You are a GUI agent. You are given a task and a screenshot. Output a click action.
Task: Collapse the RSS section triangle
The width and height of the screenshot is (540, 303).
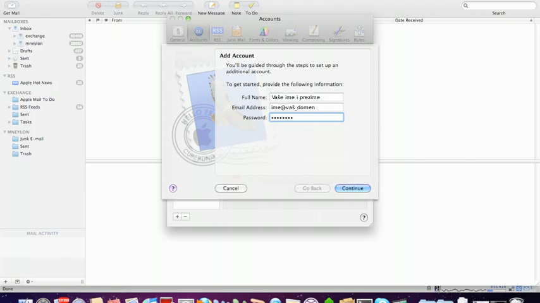(4, 76)
